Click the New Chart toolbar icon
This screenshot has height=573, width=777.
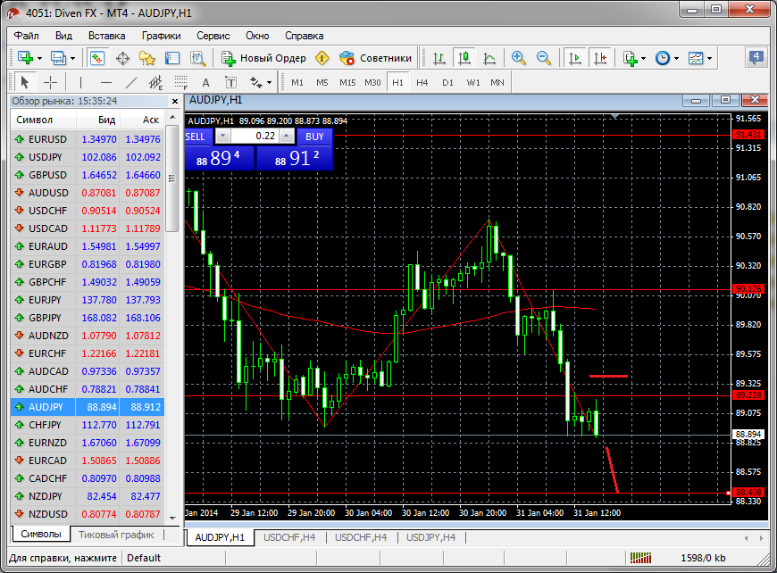pyautogui.click(x=25, y=58)
